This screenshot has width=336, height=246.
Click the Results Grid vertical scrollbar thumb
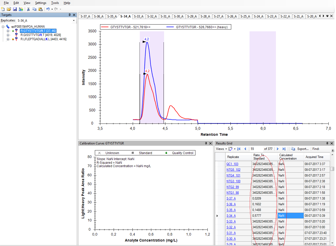tap(332, 169)
